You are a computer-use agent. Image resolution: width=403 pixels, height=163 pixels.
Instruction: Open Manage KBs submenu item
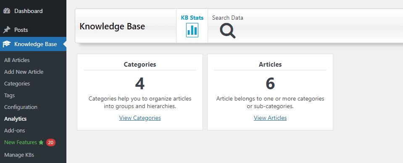[x=19, y=155]
